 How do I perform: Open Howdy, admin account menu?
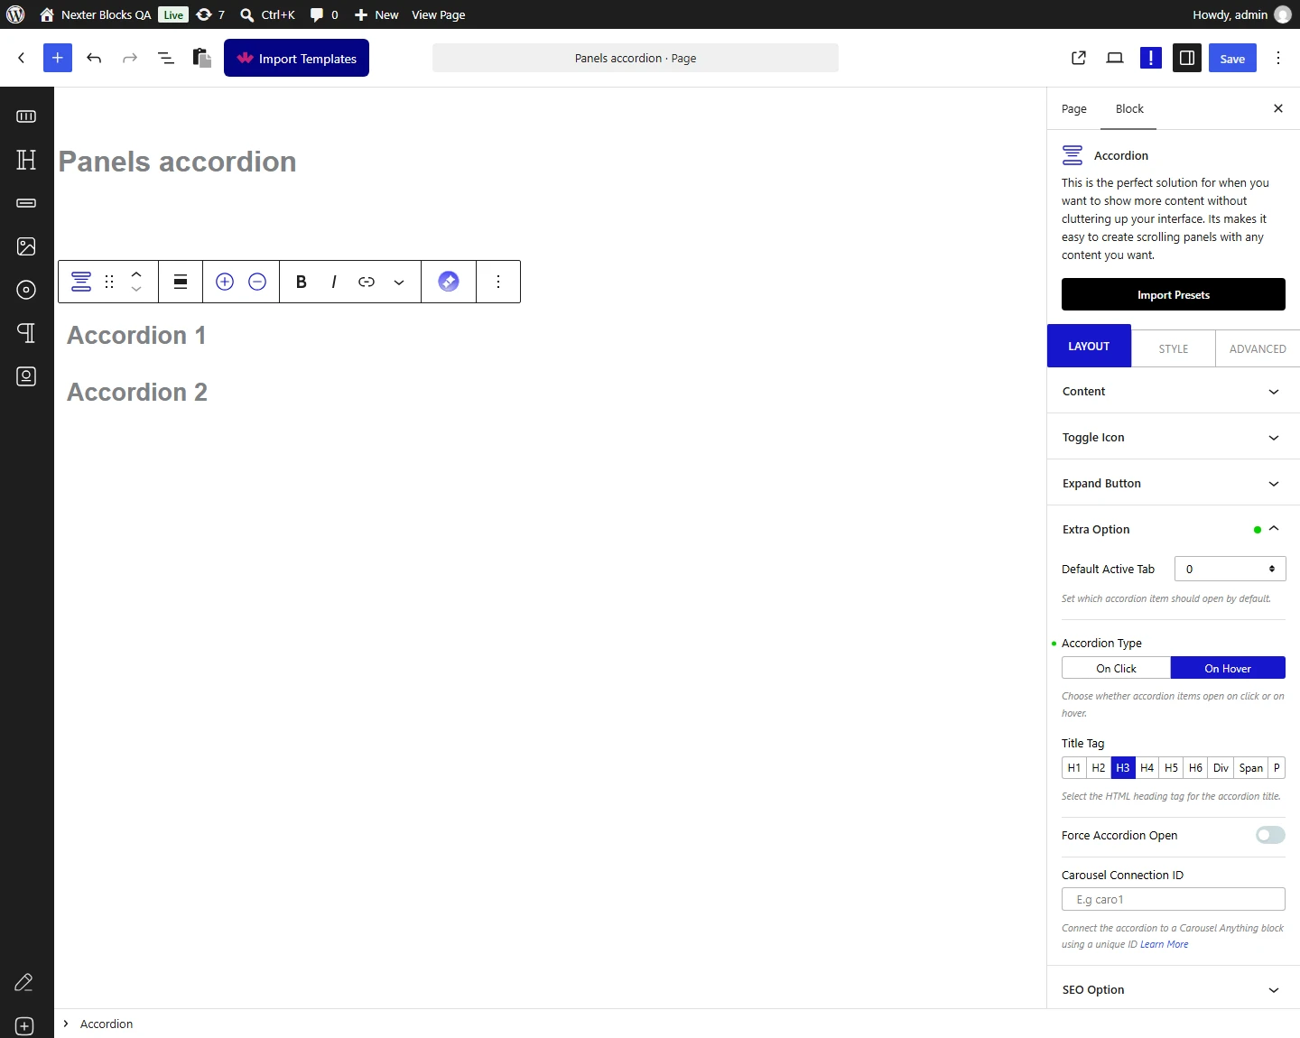pos(1241,14)
